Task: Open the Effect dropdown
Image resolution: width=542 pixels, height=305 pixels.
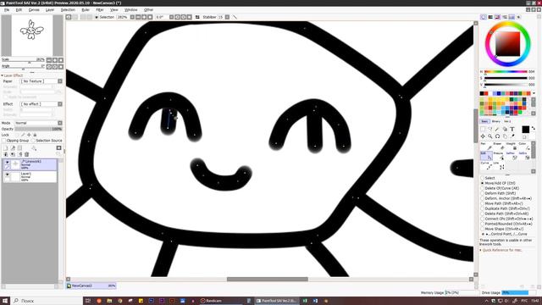Action: pyautogui.click(x=60, y=104)
